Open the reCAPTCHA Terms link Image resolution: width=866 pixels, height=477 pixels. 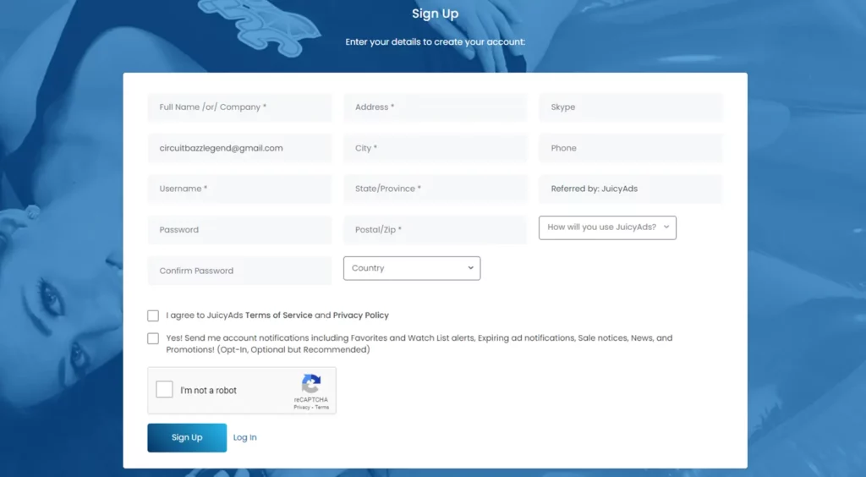pyautogui.click(x=322, y=408)
